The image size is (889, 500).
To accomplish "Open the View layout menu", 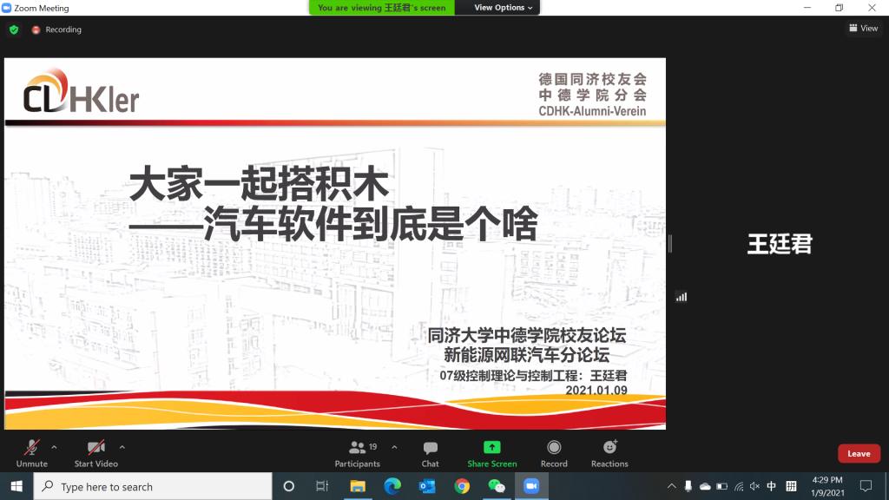I will [x=864, y=28].
